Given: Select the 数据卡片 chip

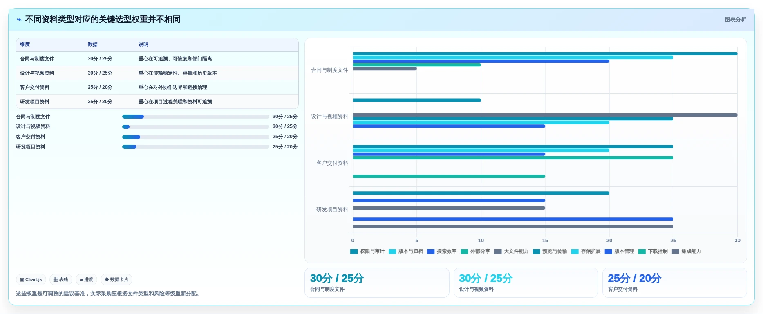Looking at the screenshot, I should [x=116, y=279].
